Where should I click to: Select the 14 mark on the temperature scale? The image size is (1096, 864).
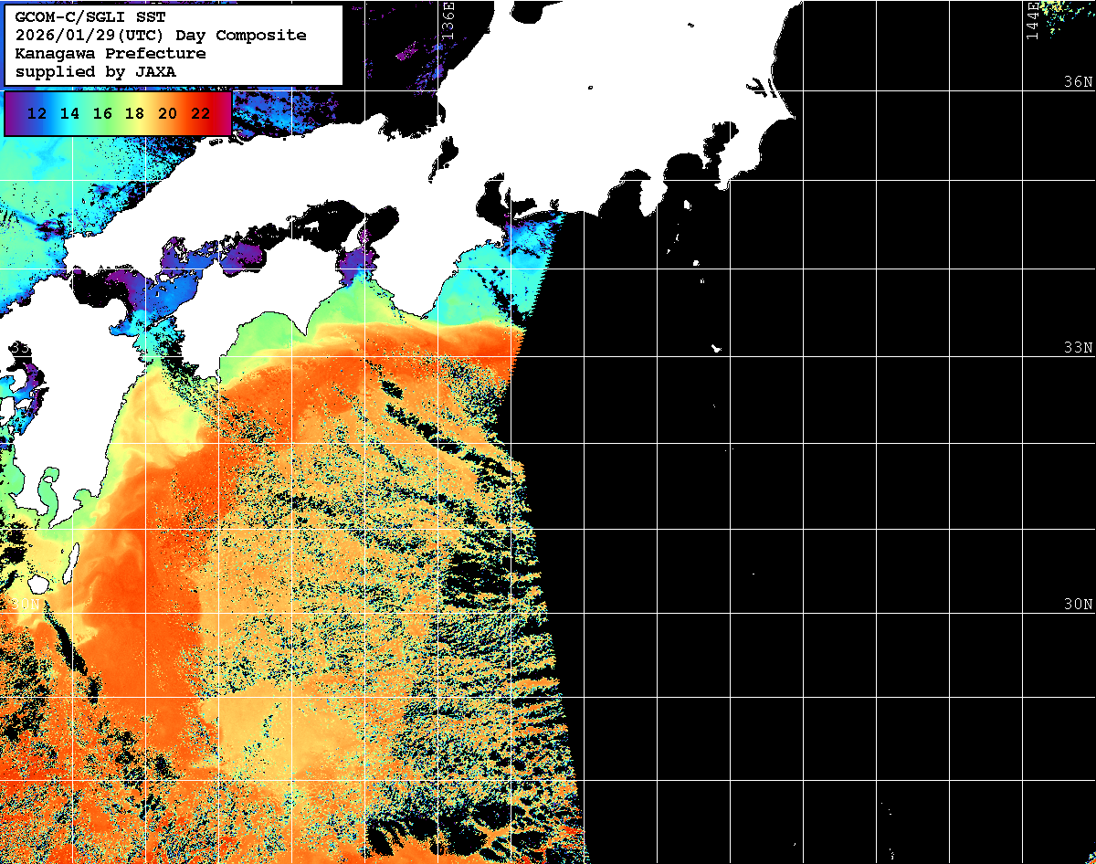[69, 114]
